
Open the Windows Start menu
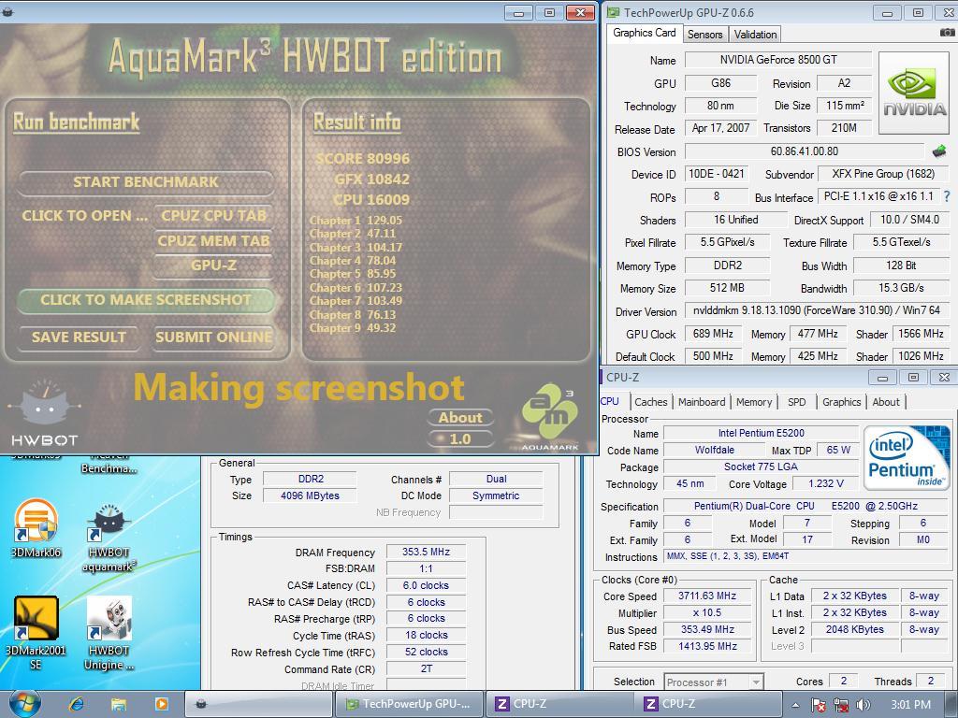point(24,704)
